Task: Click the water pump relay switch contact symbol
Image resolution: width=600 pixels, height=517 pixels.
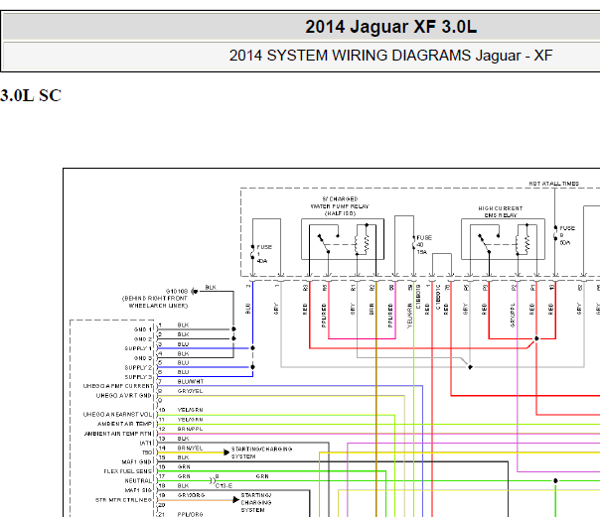Action: coord(328,242)
